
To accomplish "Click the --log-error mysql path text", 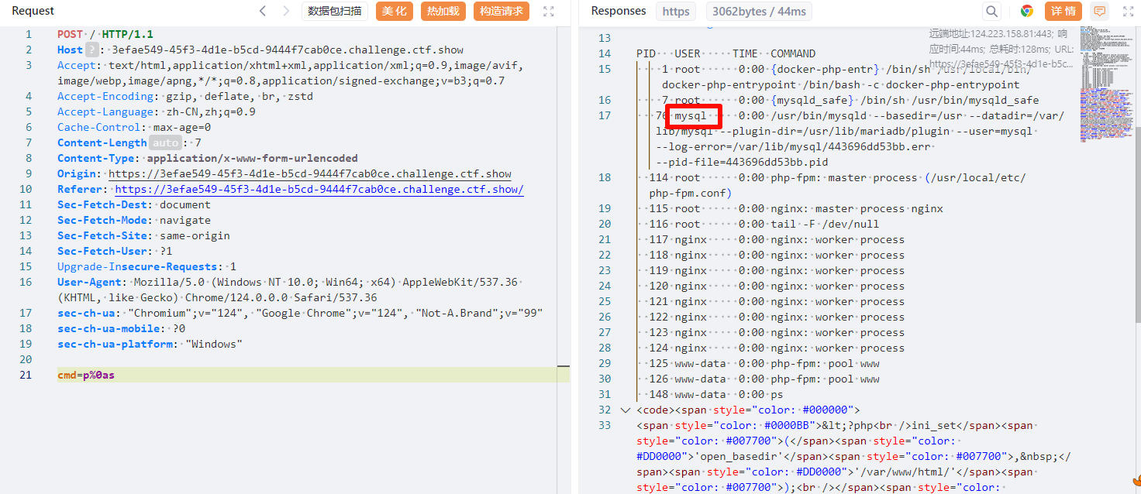I will [795, 146].
